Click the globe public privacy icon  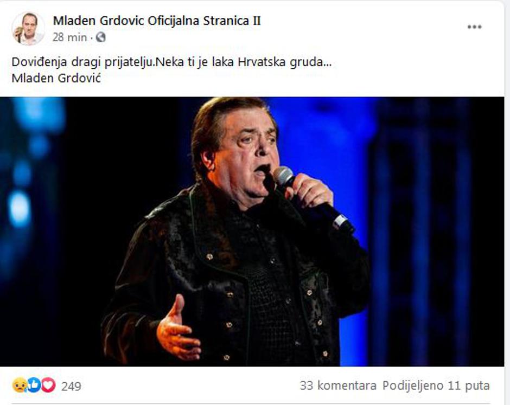[x=100, y=37]
